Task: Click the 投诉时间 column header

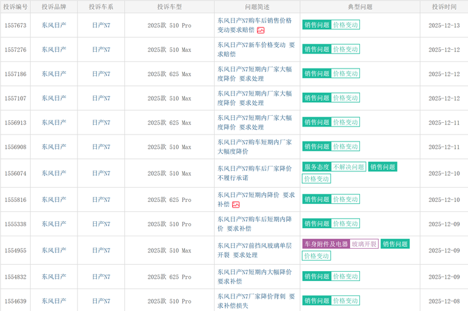Action: (x=444, y=7)
